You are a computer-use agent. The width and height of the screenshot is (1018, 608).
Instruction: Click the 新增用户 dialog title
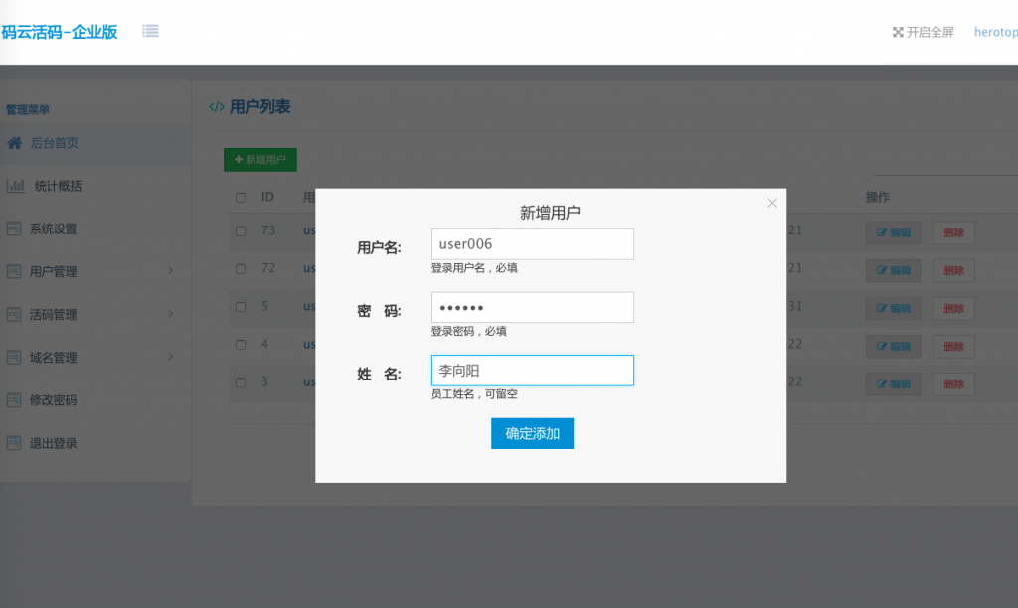pyautogui.click(x=550, y=213)
